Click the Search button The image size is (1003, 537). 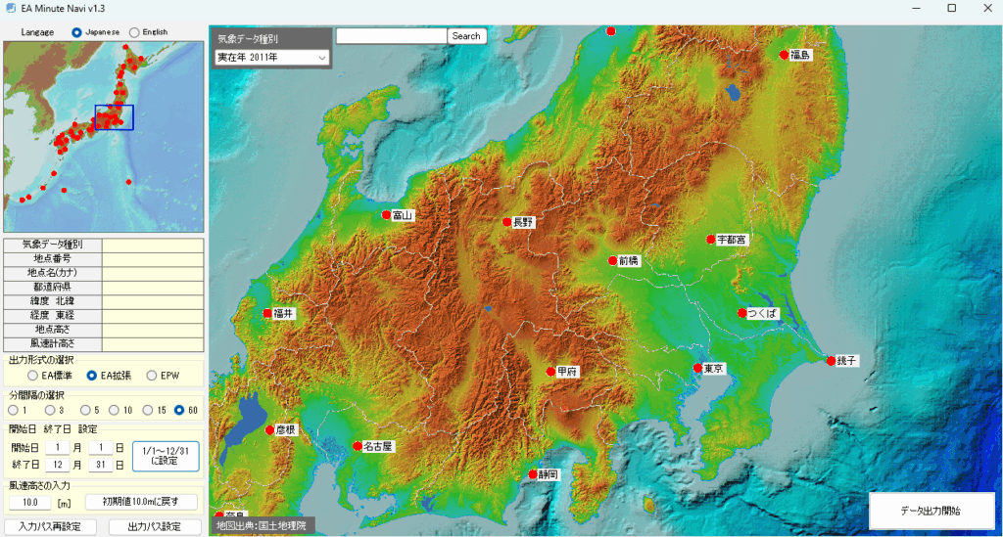(466, 36)
